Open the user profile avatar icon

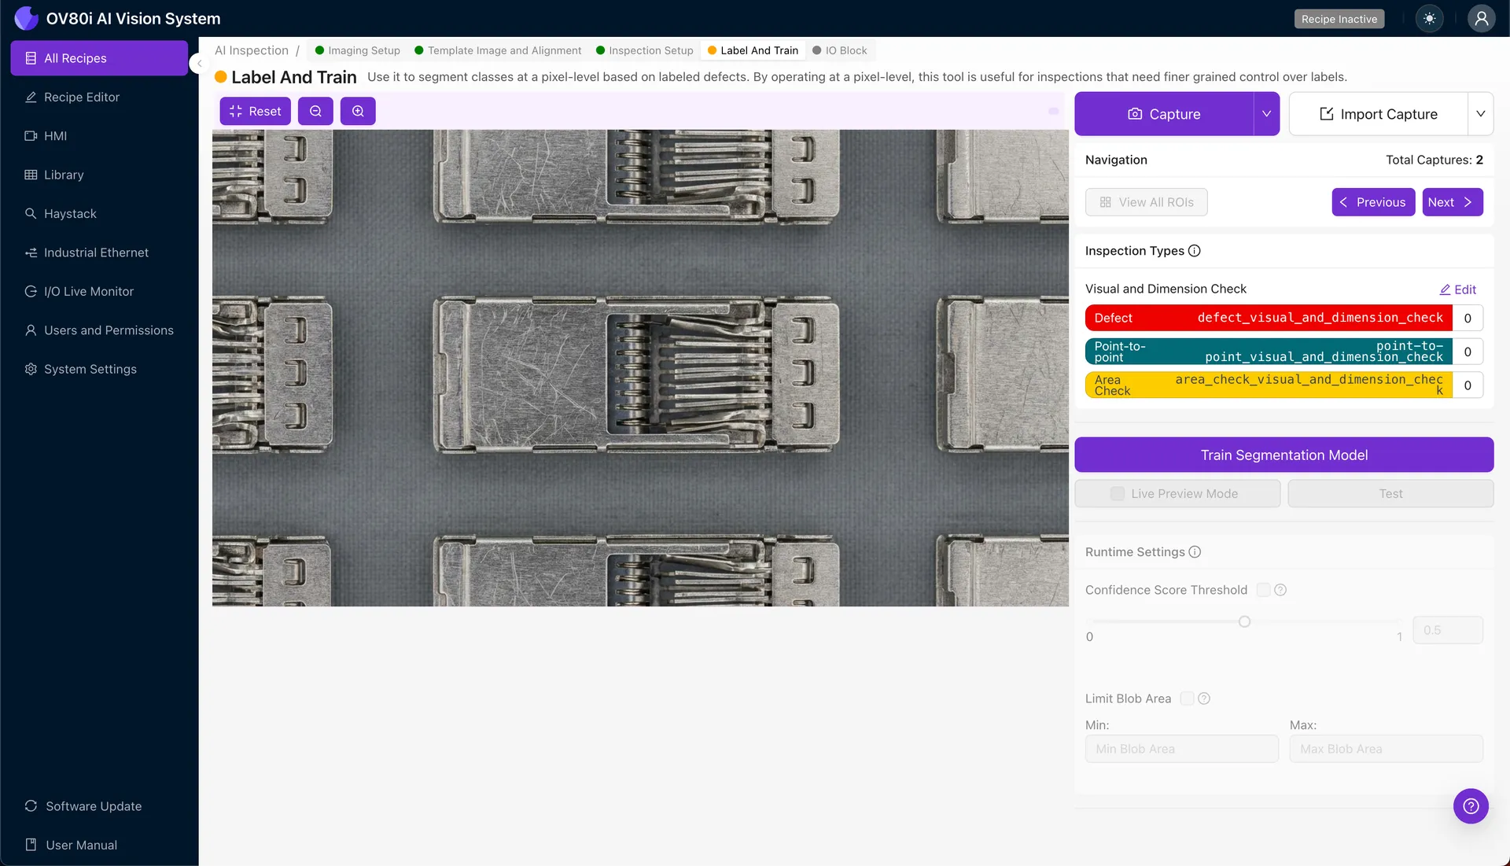(x=1481, y=19)
